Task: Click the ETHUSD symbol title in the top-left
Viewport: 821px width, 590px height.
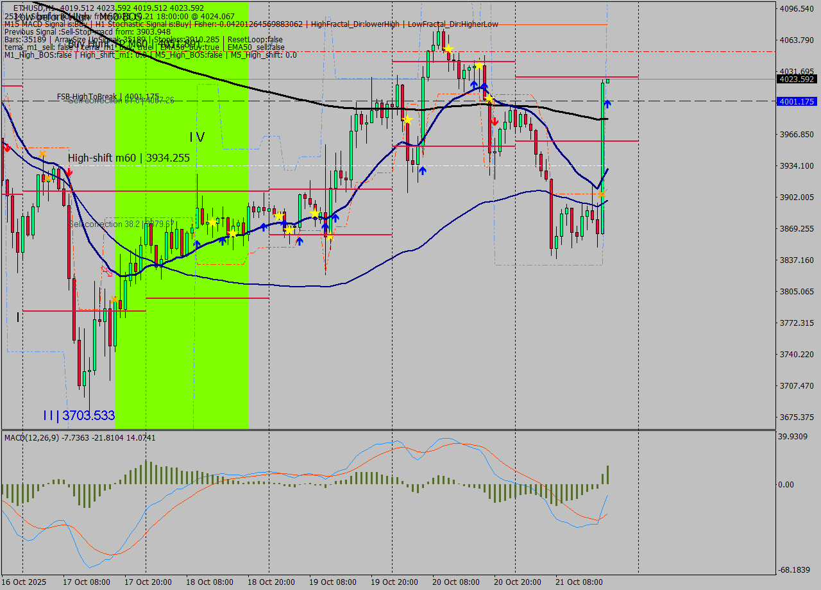Action: point(32,8)
